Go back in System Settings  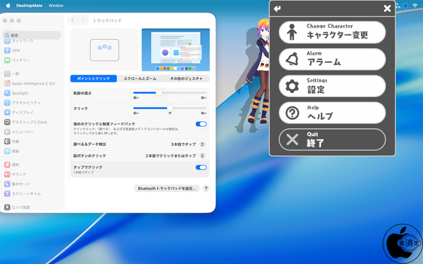pyautogui.click(x=73, y=20)
